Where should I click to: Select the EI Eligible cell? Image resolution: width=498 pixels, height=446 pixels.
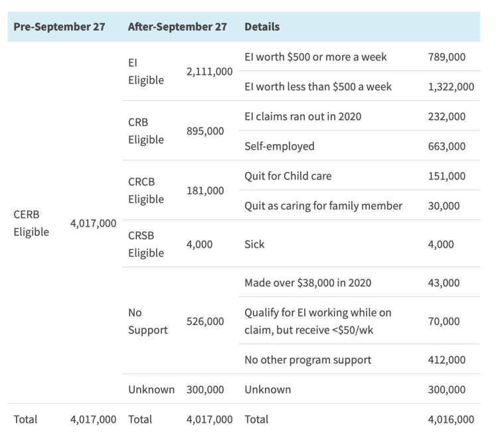(x=145, y=71)
